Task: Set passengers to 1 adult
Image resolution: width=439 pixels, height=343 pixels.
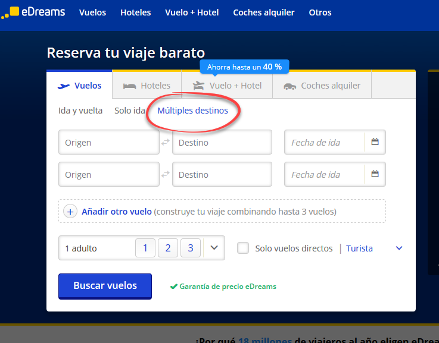Action: pos(145,248)
